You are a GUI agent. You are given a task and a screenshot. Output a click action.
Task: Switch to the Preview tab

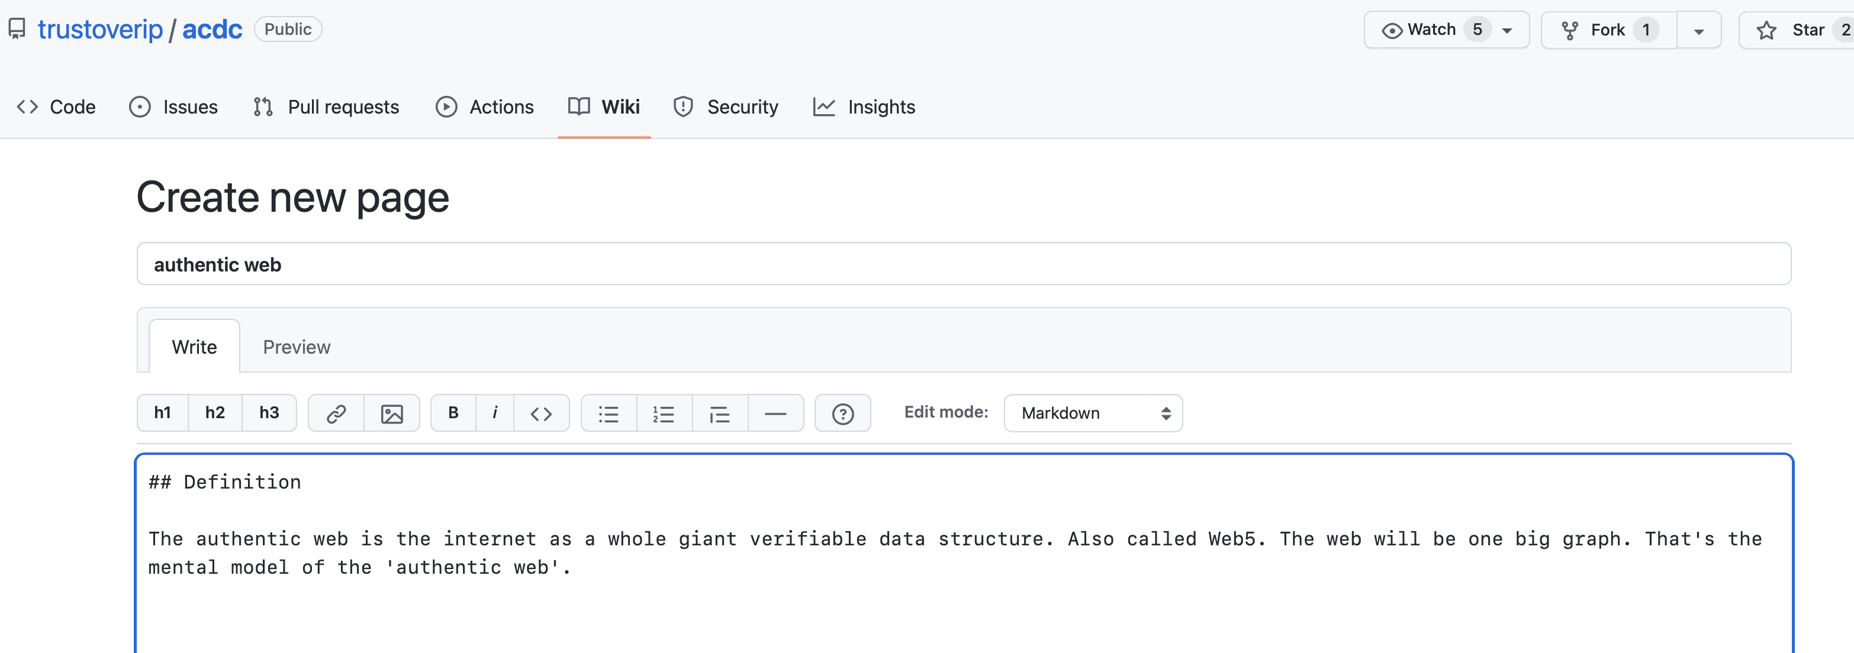(295, 346)
